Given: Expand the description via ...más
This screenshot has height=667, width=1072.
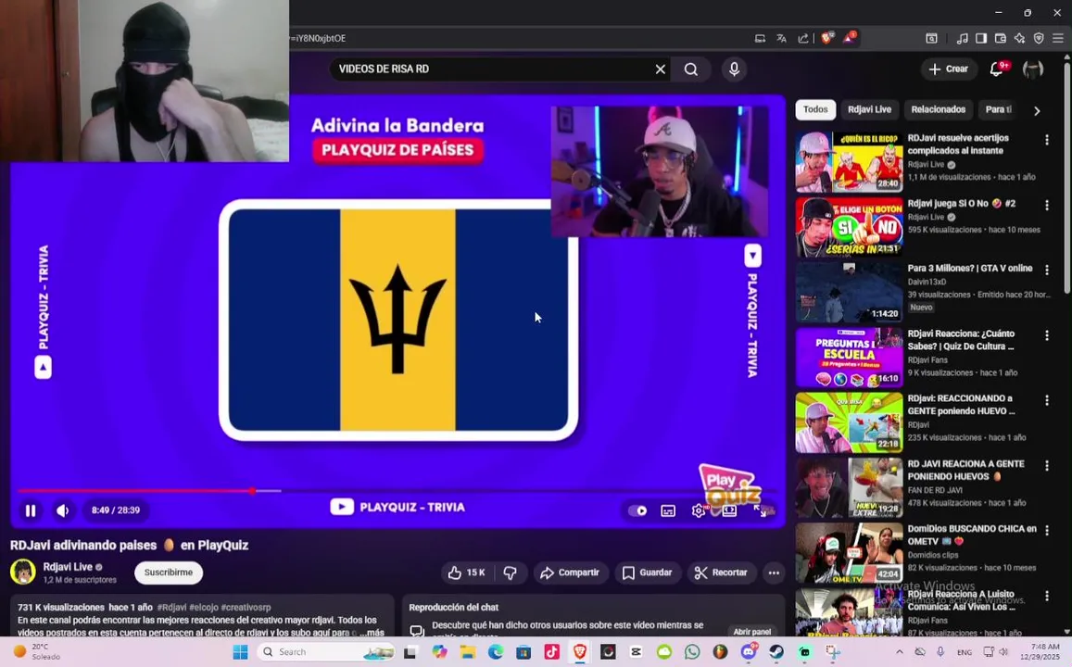Looking at the screenshot, I should tap(373, 633).
